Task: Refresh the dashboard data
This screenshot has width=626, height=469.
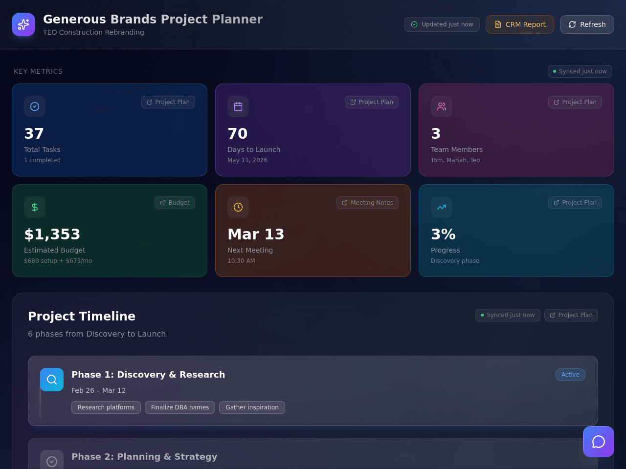Action: [587, 24]
